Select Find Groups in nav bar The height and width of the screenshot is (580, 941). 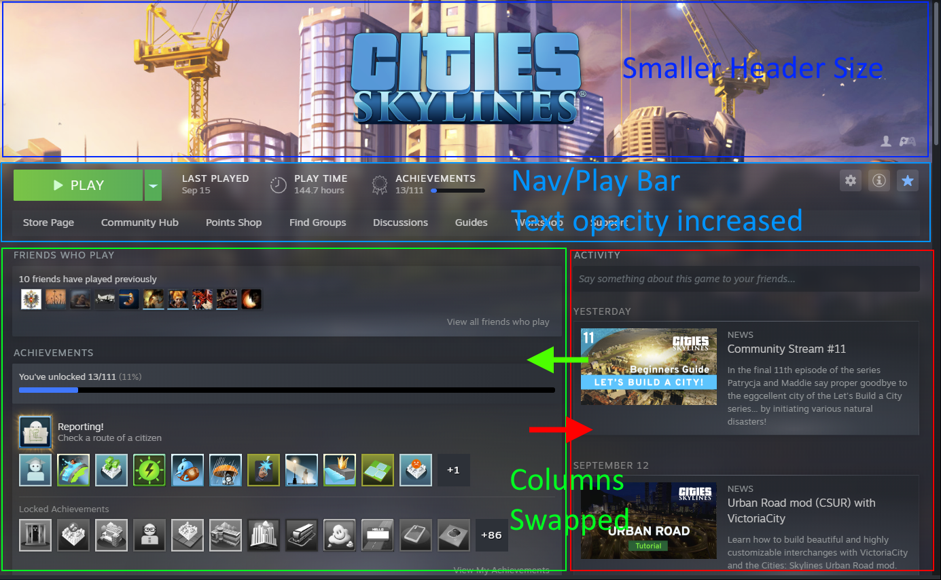(x=317, y=223)
